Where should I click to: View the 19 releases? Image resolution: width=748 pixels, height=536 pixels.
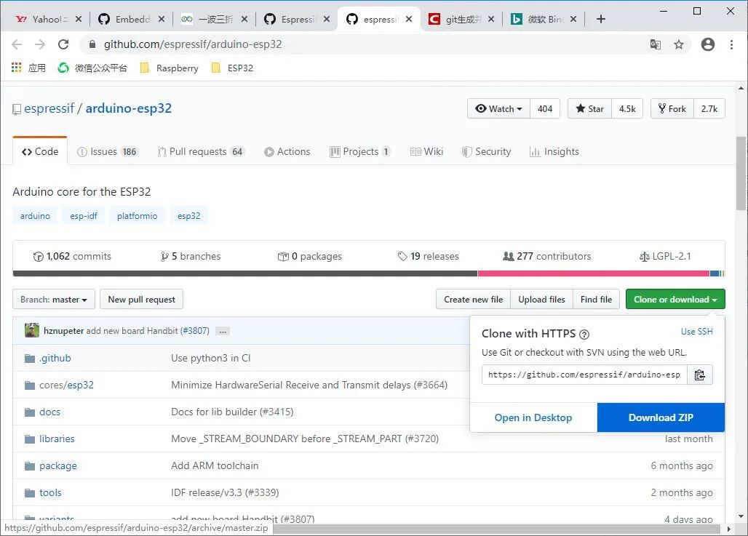point(429,257)
